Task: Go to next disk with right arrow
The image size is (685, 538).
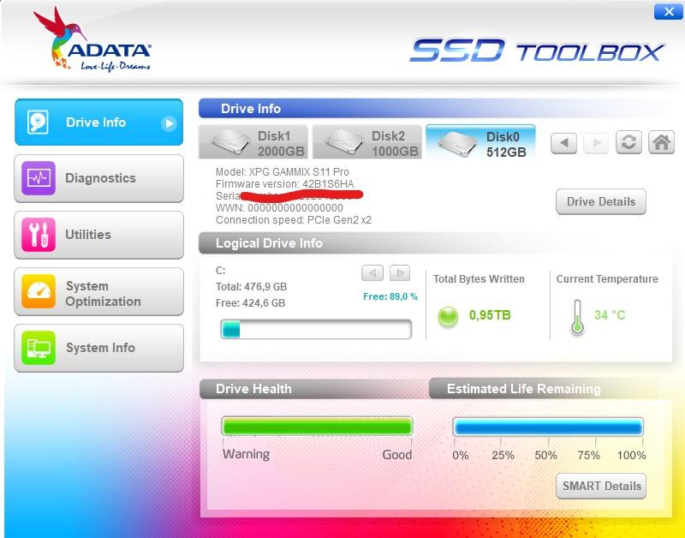Action: (x=596, y=142)
